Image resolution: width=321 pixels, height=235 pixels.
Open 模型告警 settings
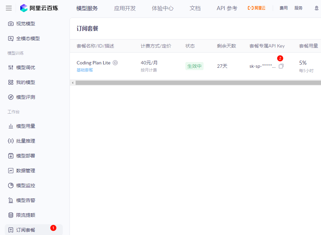click(23, 200)
